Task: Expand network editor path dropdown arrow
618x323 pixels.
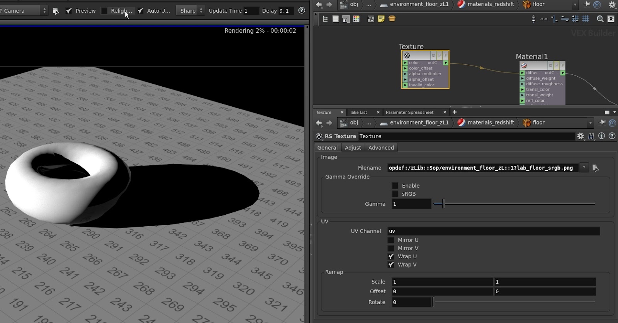Action: (x=575, y=5)
